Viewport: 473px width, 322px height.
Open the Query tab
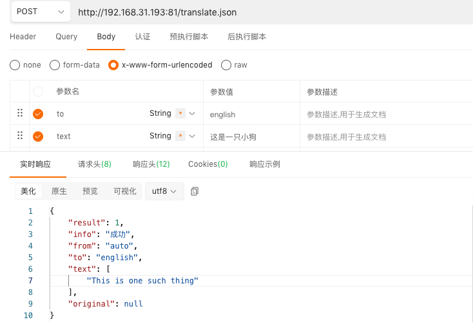tap(66, 37)
